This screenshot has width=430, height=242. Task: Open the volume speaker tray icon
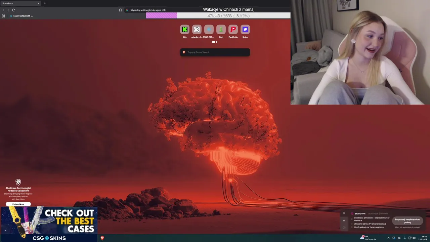point(414,238)
